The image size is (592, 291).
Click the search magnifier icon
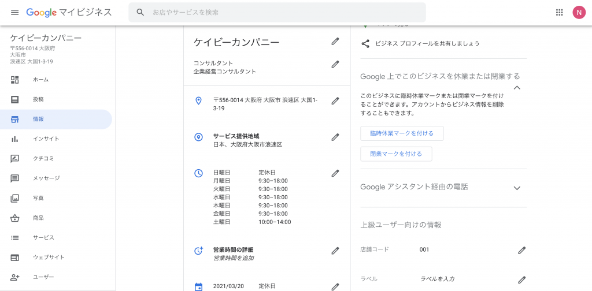(140, 13)
